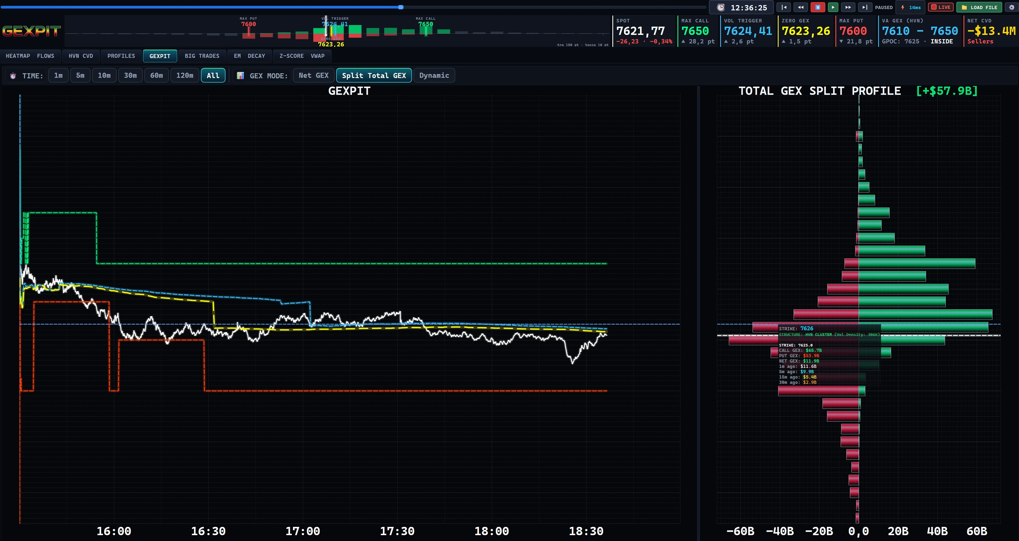Screen dimensions: 1019x541
Task: Load a file via LOAD FILE
Action: click(979, 7)
